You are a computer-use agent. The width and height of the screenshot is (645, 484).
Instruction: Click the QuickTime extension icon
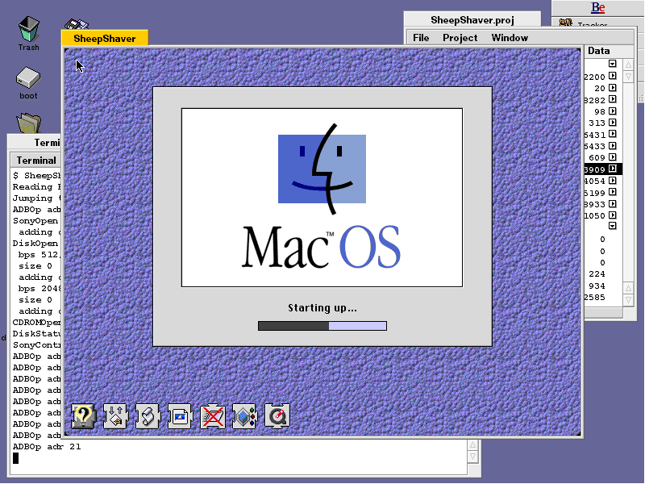point(277,415)
